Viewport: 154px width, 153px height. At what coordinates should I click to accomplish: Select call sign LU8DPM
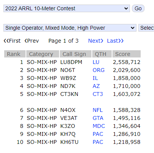pyautogui.click(x=71, y=62)
